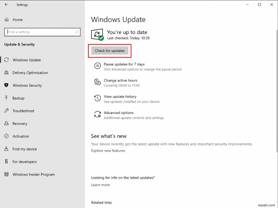Click the Troubleshoot wrench icon
This screenshot has height=208, width=278.
[x=6, y=111]
